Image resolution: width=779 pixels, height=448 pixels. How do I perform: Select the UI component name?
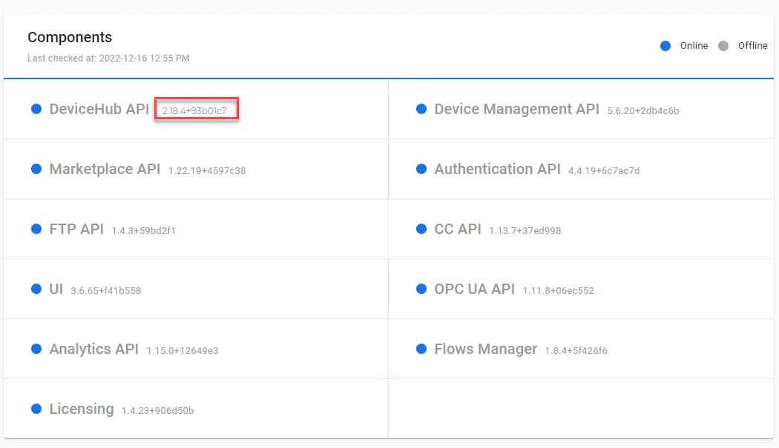(56, 290)
